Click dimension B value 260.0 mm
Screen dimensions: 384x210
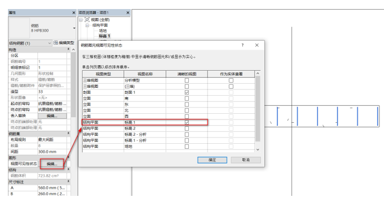coord(52,194)
